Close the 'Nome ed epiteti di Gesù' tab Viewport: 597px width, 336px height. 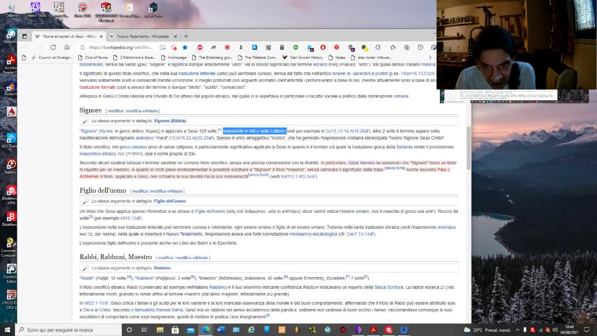101,36
